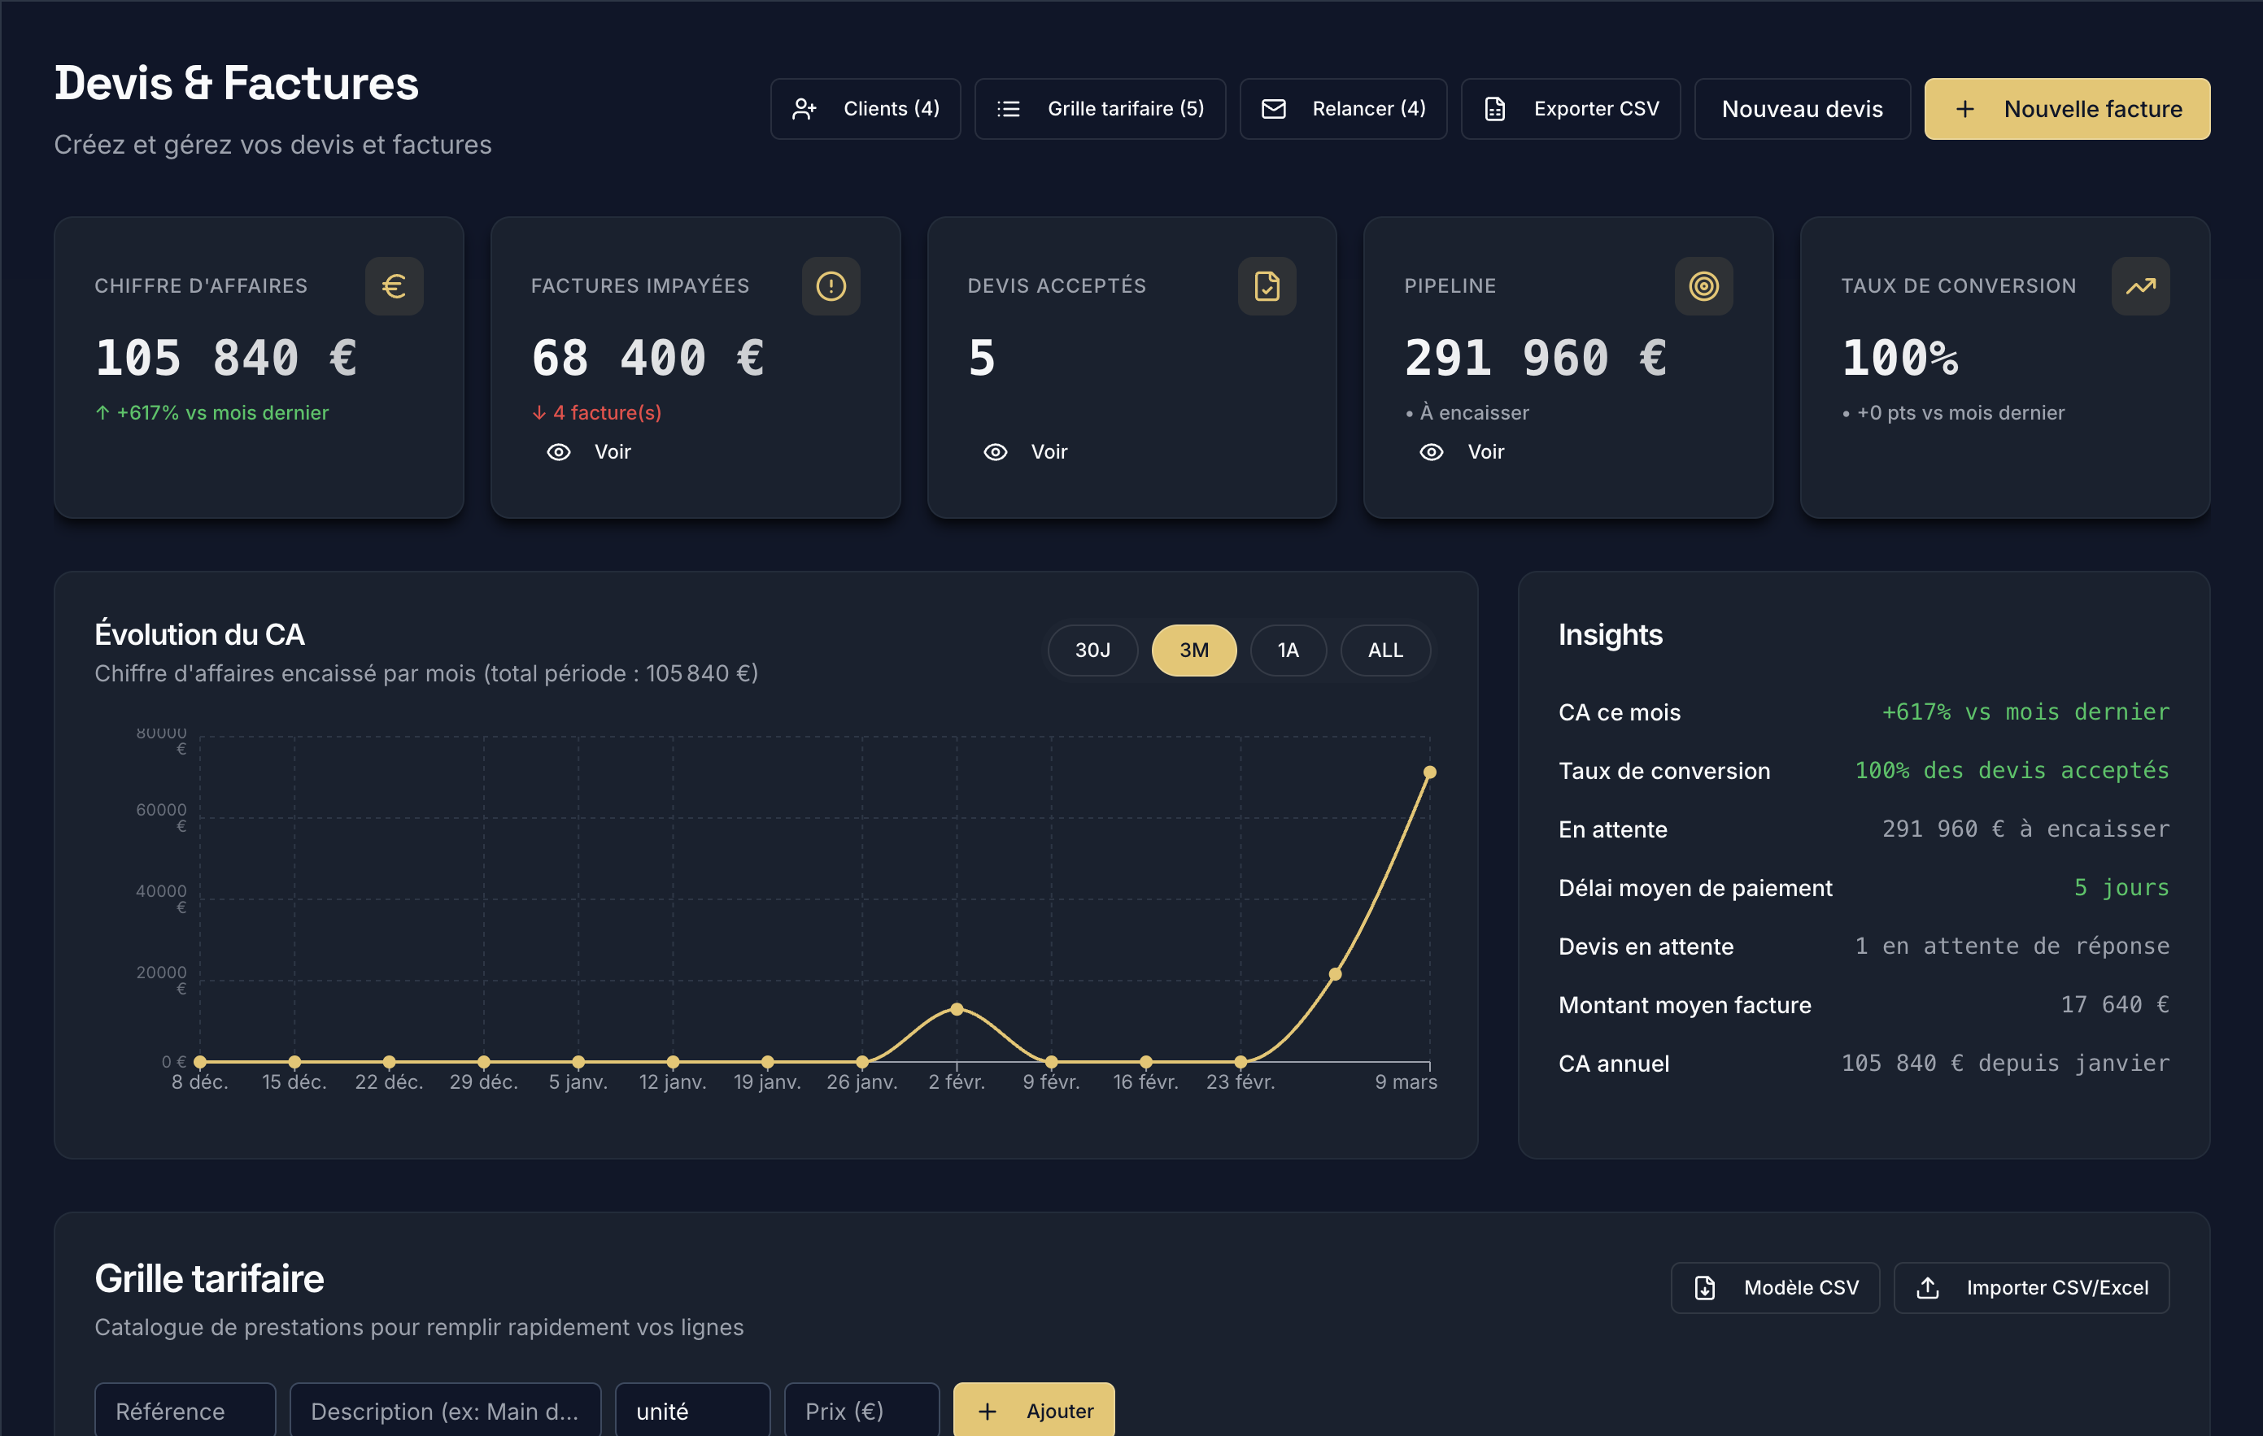Click the document-check icon on Devis acceptés card
Viewport: 2263px width, 1436px height.
click(x=1266, y=285)
